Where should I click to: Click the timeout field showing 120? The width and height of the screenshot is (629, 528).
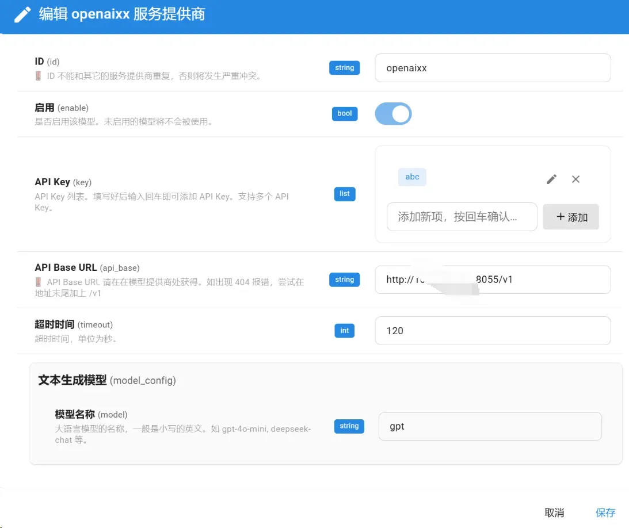(493, 331)
